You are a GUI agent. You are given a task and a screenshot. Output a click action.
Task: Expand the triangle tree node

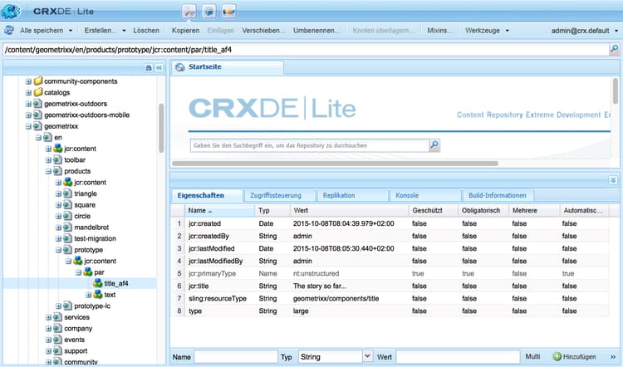point(58,193)
